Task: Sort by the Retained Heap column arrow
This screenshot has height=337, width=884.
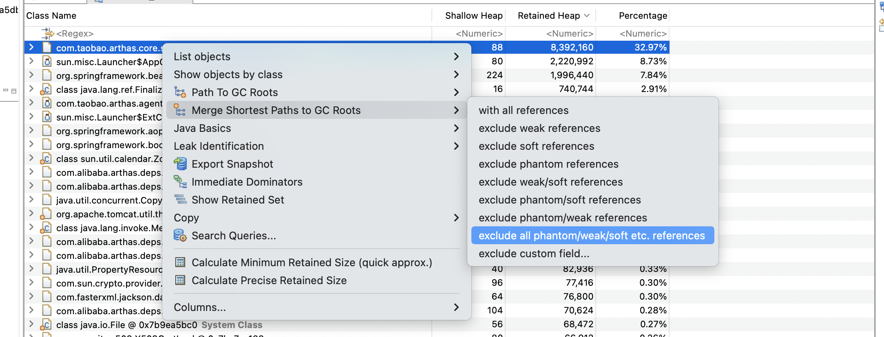Action: coord(587,15)
